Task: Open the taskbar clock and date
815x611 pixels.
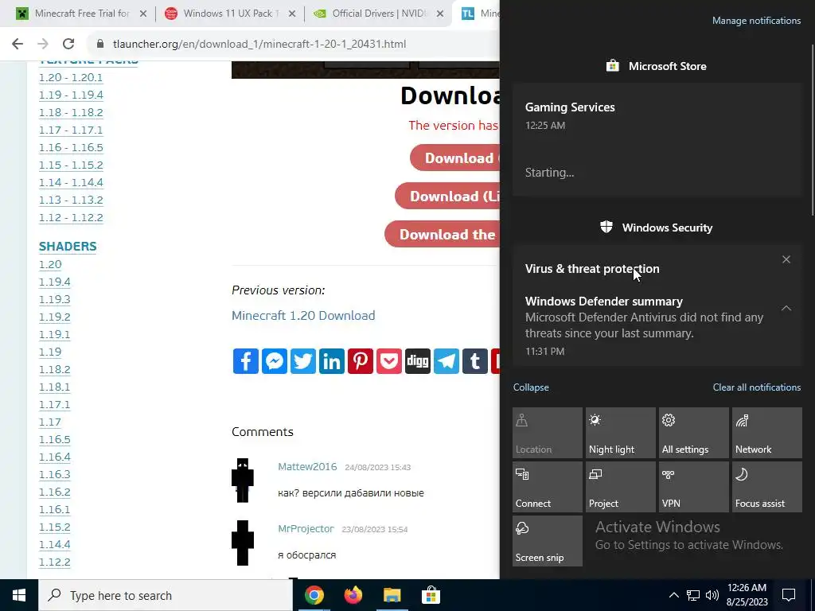Action: (x=747, y=595)
